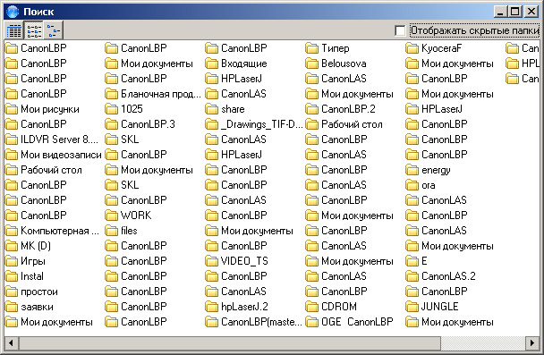Click the folder icon of Instal
The height and width of the screenshot is (355, 544).
(x=11, y=276)
